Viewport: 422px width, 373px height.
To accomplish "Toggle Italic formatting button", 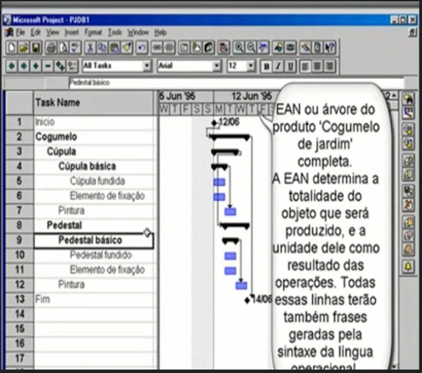I will [x=278, y=66].
